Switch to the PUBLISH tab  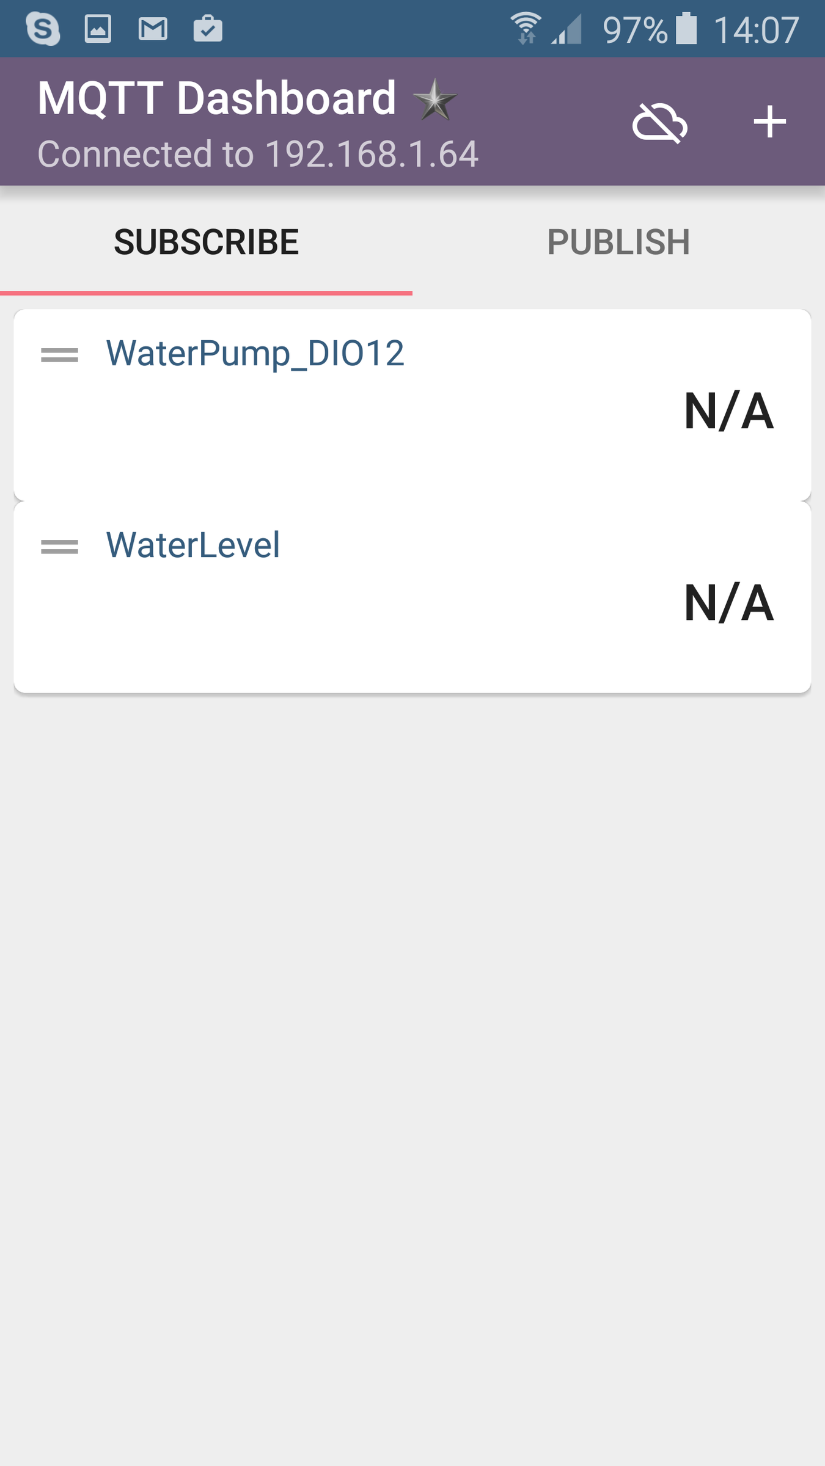click(x=618, y=242)
